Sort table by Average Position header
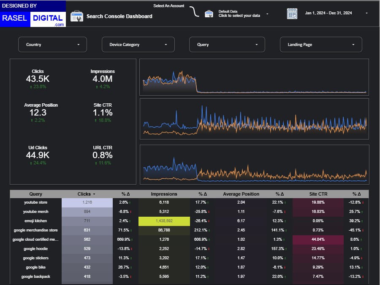 (241, 194)
